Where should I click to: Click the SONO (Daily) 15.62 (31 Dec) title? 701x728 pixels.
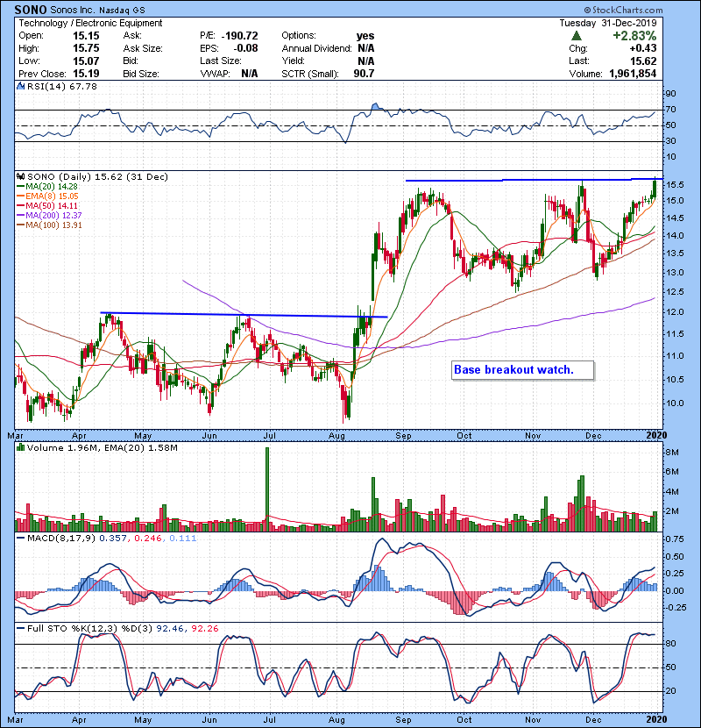97,177
